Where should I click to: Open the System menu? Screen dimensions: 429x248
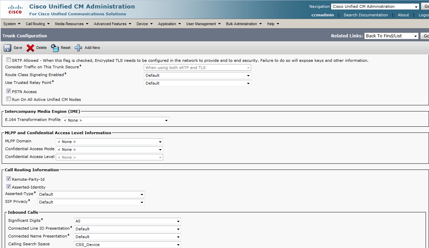(x=12, y=24)
